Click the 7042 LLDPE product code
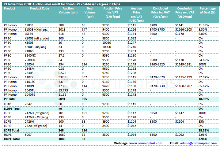Image resolution: width=220 pixels, height=148 pixels. [28, 104]
